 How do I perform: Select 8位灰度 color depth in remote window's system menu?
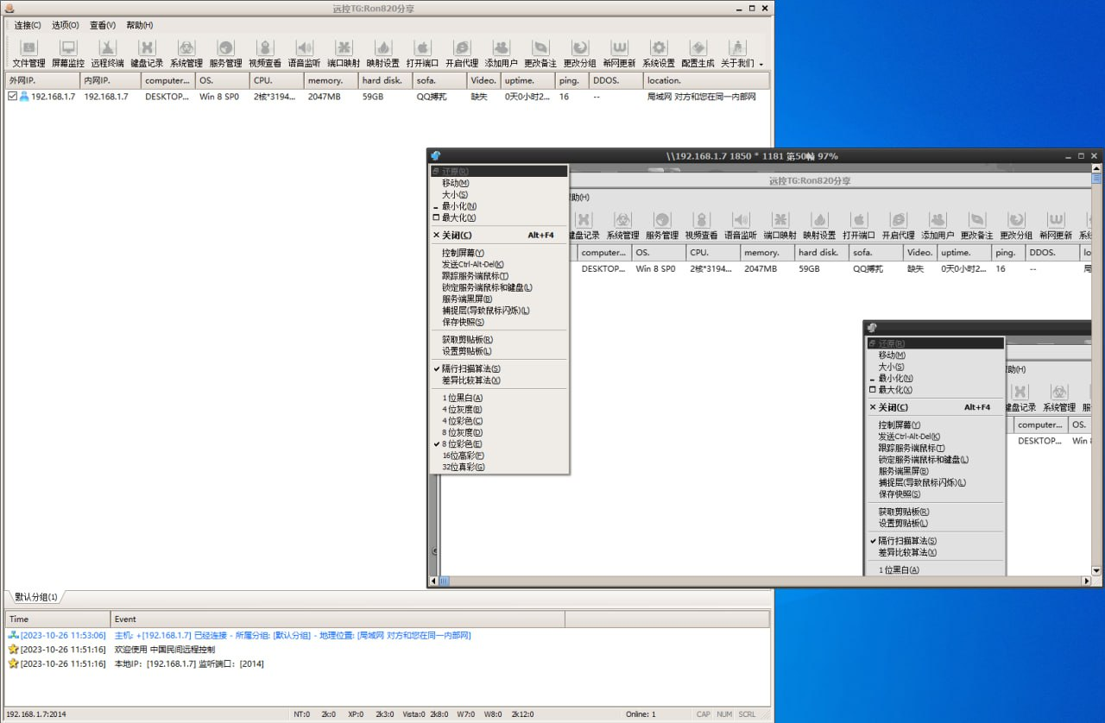[463, 432]
